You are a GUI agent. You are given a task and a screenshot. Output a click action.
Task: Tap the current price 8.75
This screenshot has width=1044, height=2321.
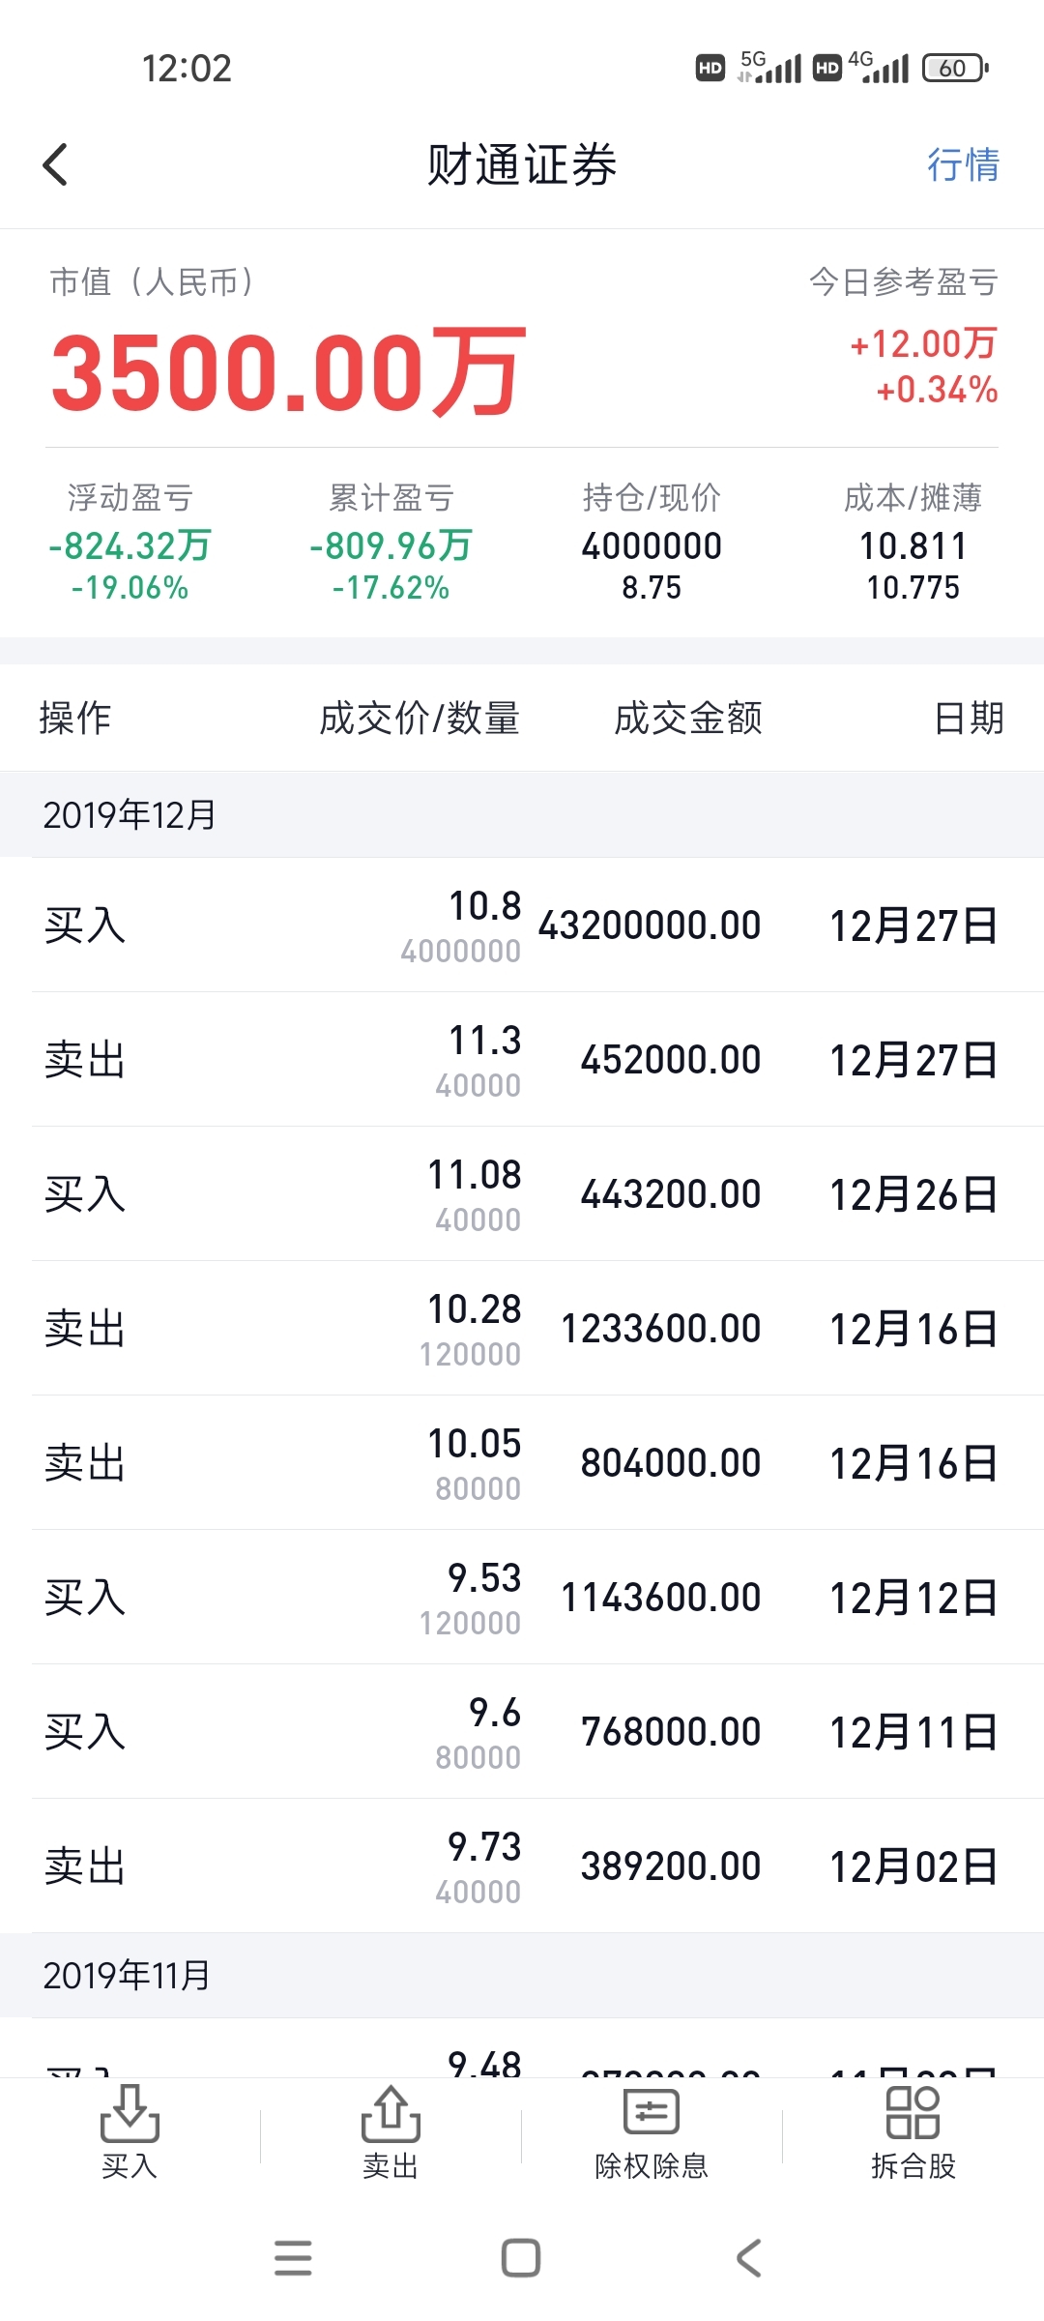(652, 587)
